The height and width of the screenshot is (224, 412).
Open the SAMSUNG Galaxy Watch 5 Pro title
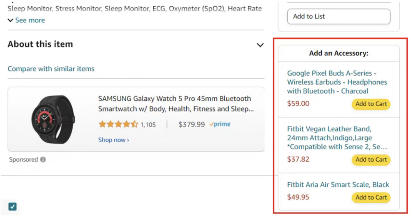pyautogui.click(x=175, y=104)
